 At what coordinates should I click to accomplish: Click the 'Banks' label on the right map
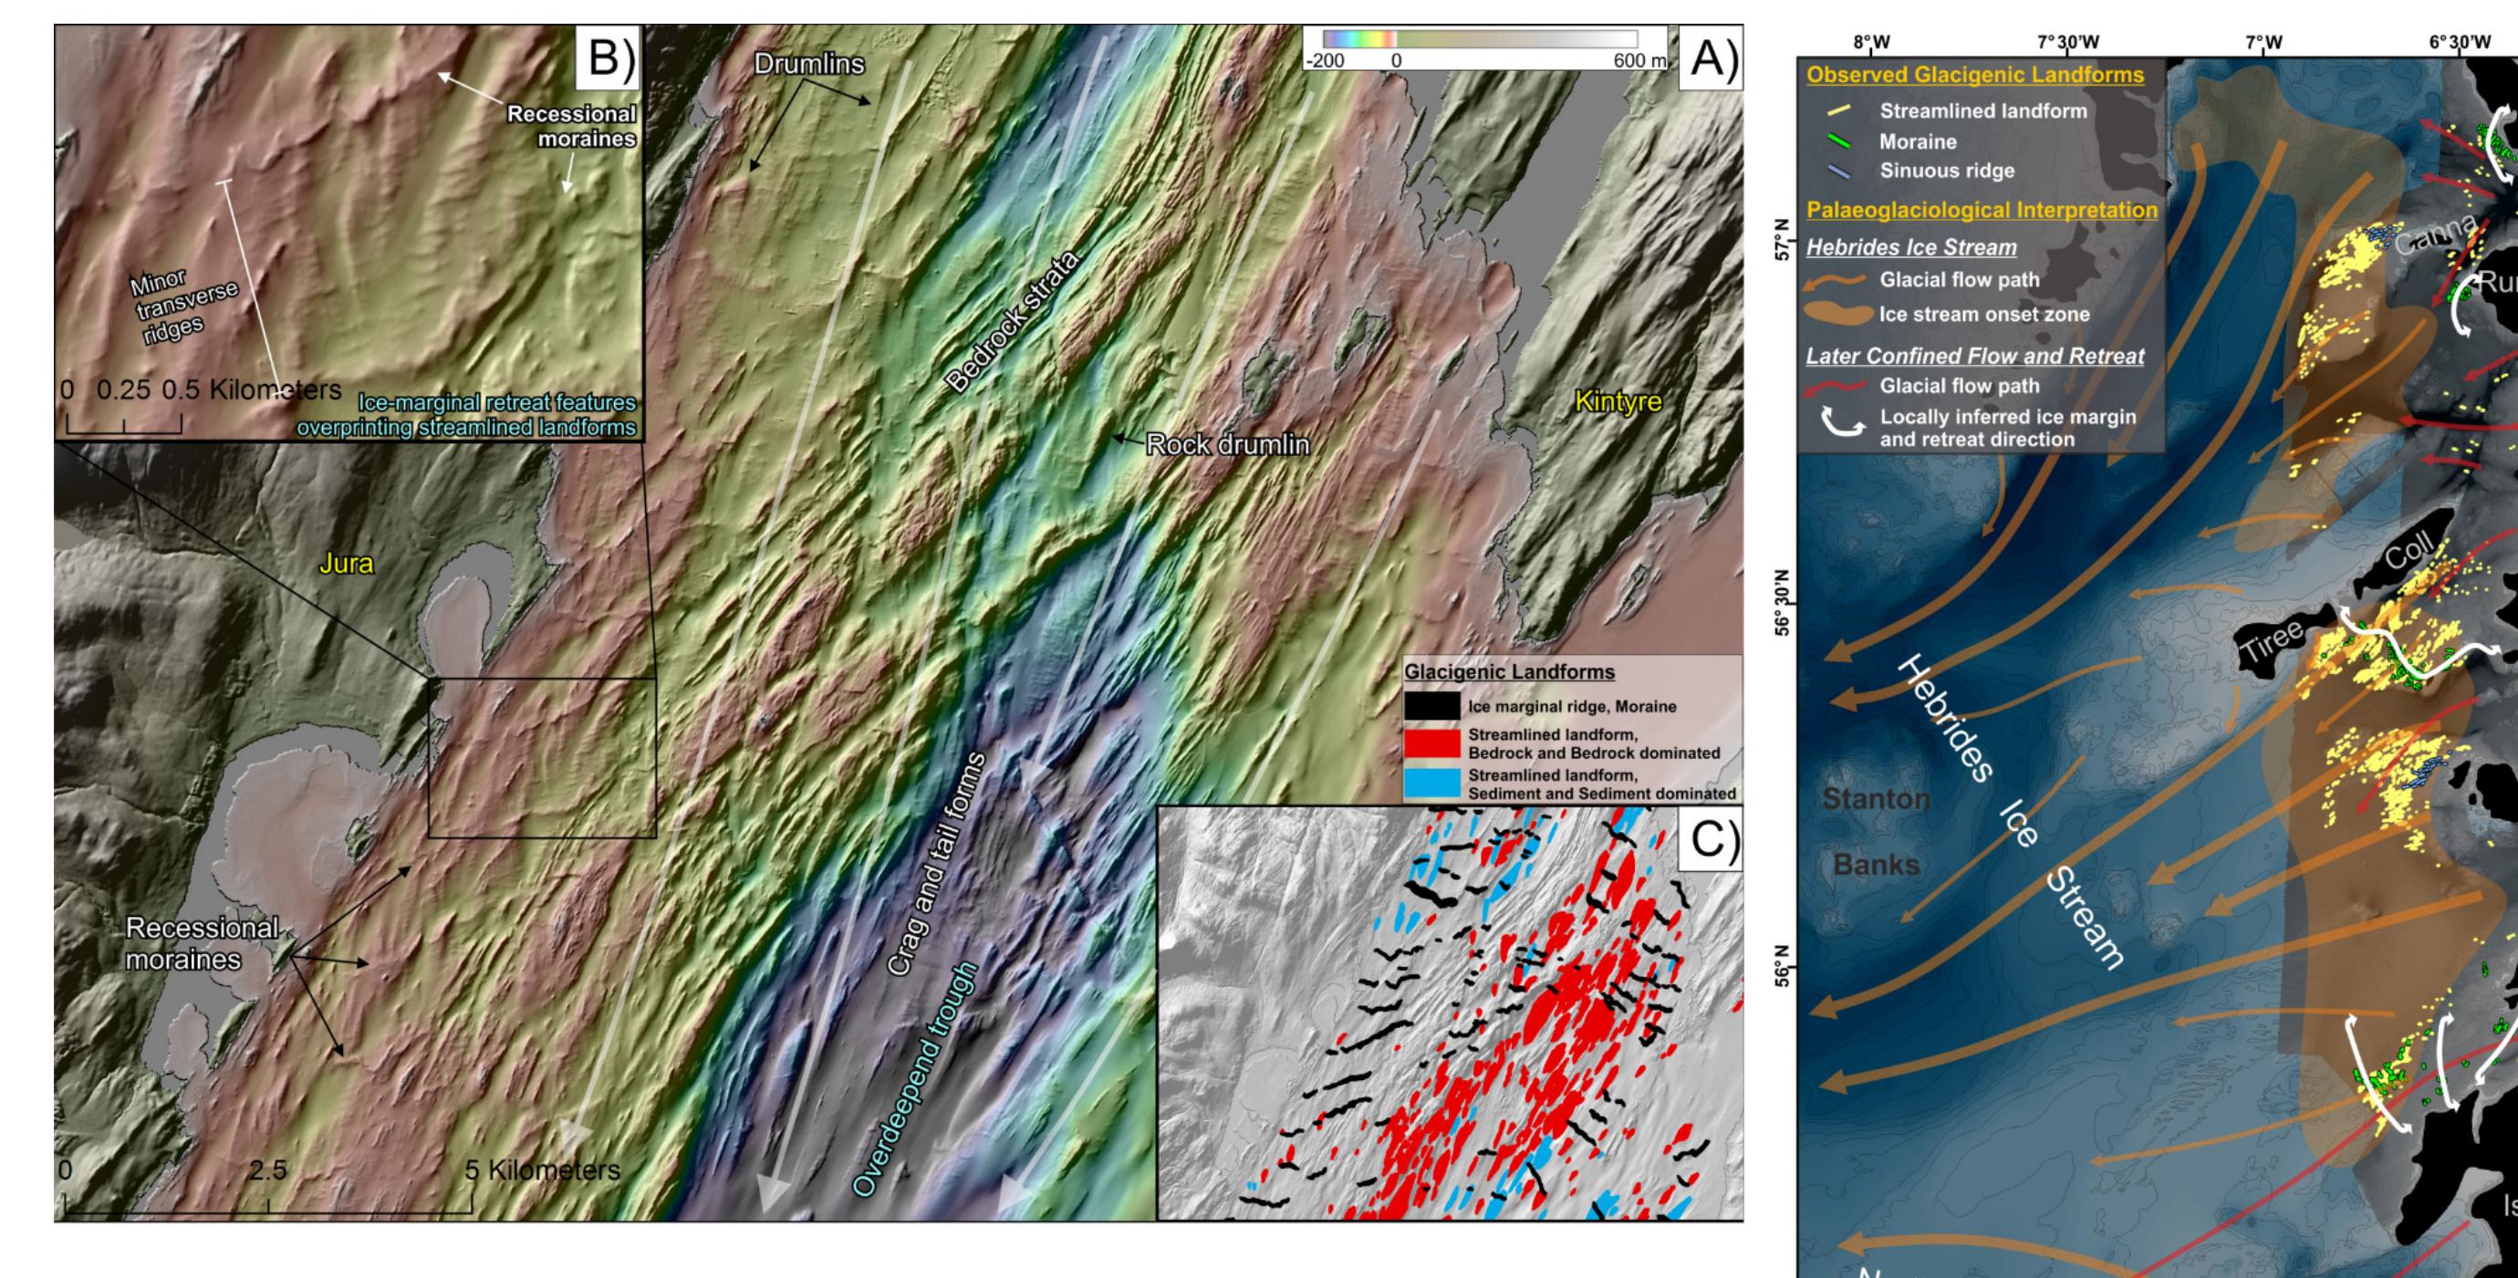coord(1876,864)
